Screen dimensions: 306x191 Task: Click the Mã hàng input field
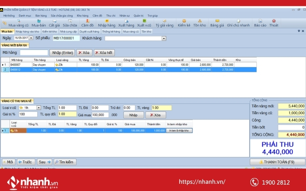point(34,53)
